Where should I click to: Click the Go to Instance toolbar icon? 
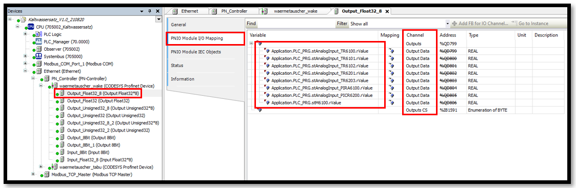514,23
